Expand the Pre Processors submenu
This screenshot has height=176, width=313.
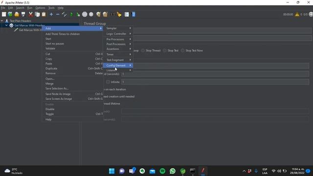click(x=118, y=39)
